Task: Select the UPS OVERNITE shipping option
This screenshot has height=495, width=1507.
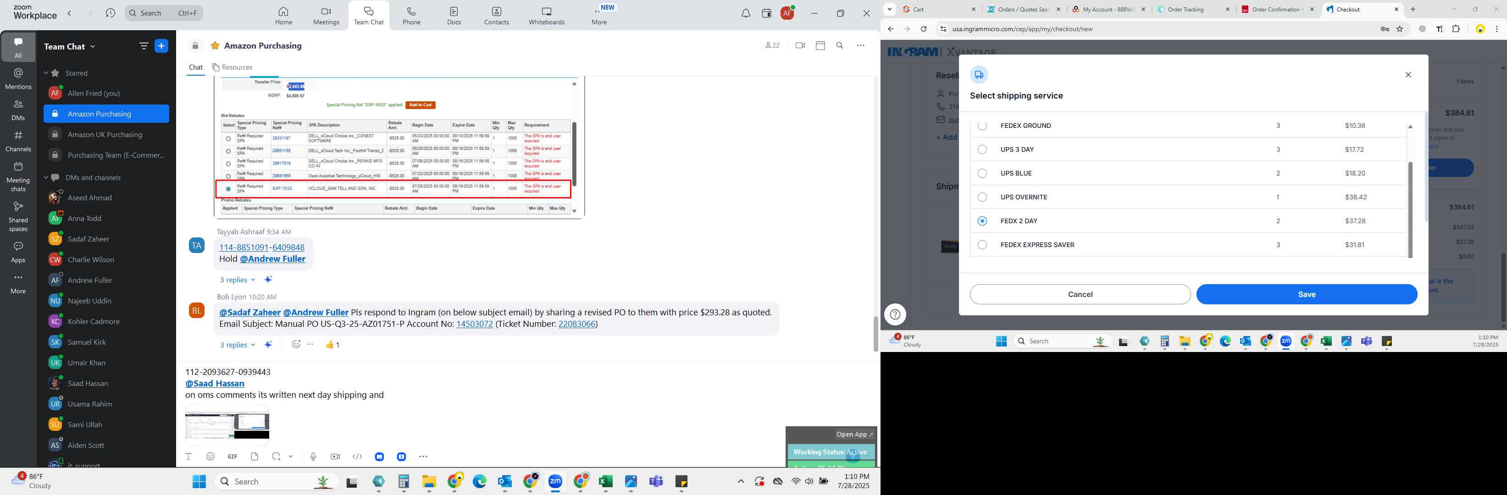Action: tap(982, 197)
